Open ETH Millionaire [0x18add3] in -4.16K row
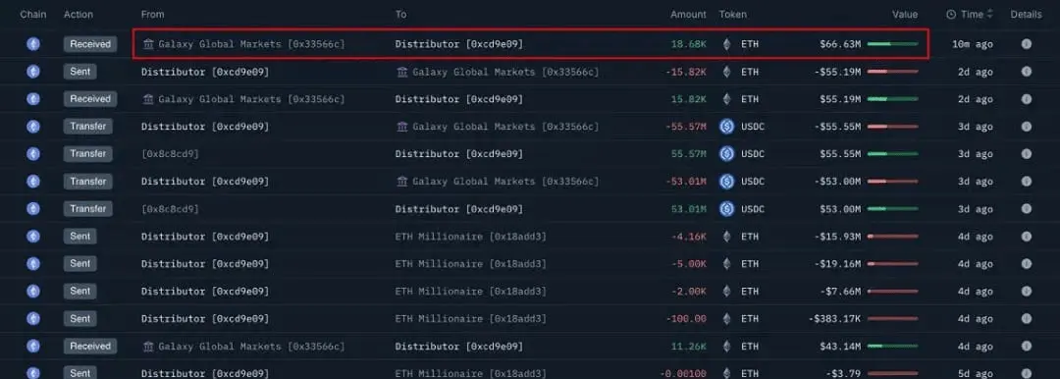The image size is (1060, 379). pos(470,237)
